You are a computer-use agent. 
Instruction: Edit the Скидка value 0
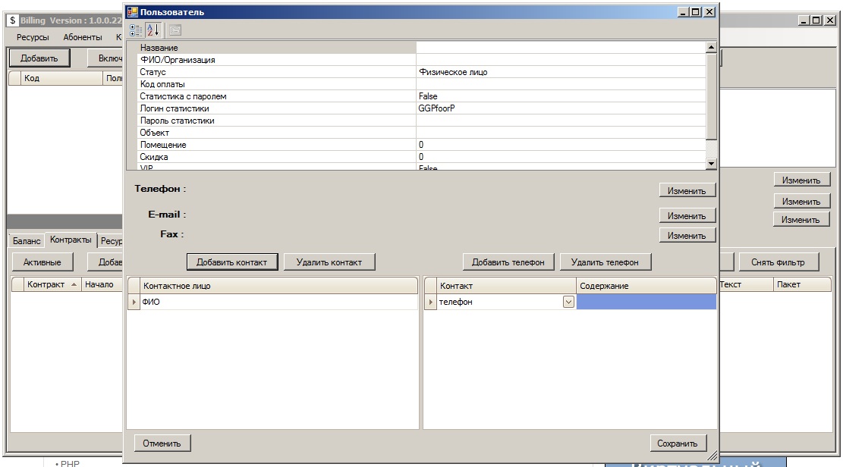[561, 157]
